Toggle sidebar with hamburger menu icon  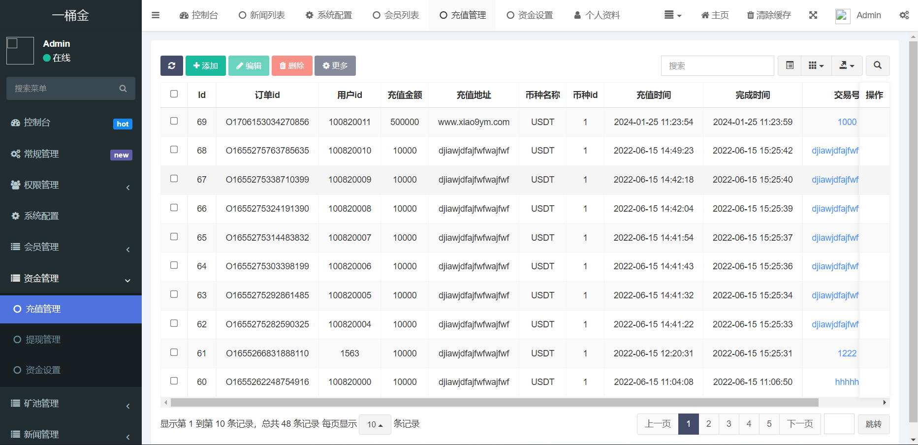(x=156, y=15)
